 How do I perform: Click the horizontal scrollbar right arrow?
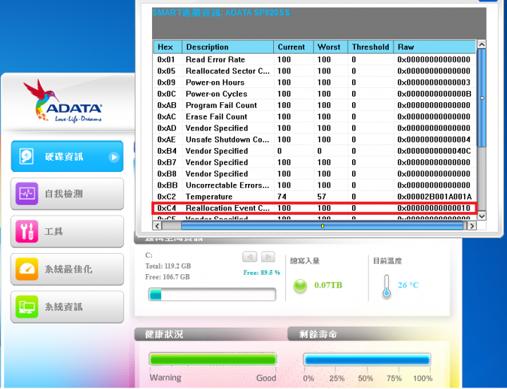472,226
